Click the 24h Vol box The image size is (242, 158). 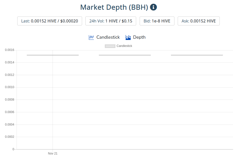111,21
